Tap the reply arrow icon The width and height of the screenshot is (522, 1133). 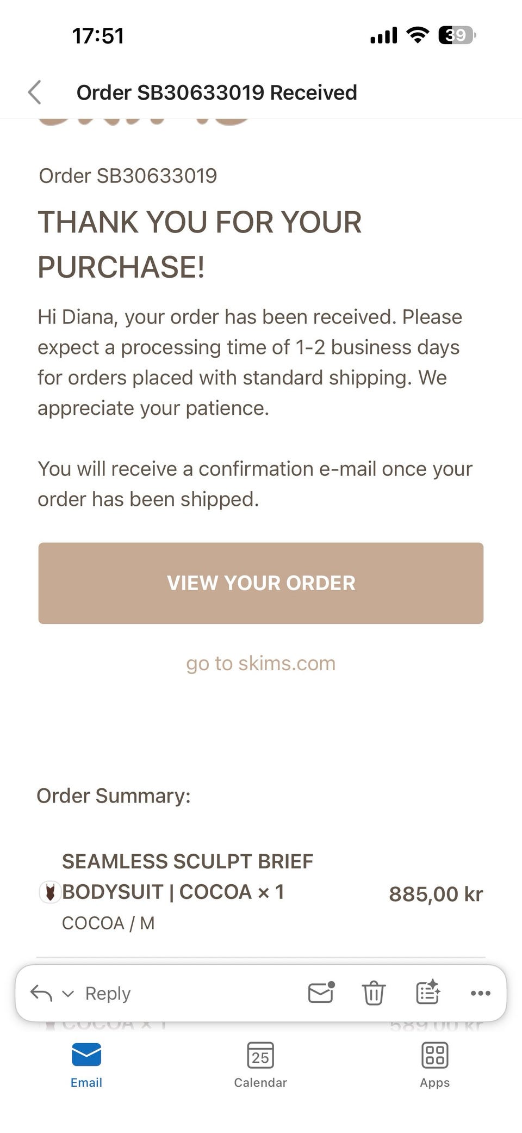point(41,993)
